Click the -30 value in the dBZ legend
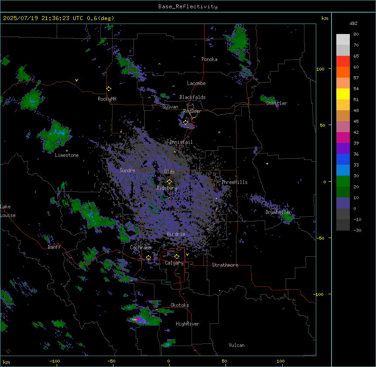Screen dimensions: 376x367 (x=357, y=230)
